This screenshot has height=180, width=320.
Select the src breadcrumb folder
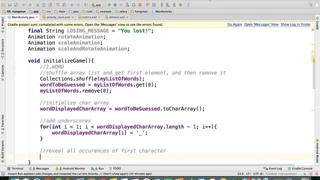(46, 11)
